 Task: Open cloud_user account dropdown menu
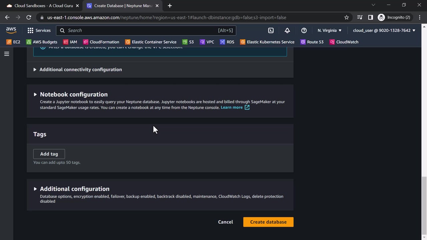[x=384, y=30]
